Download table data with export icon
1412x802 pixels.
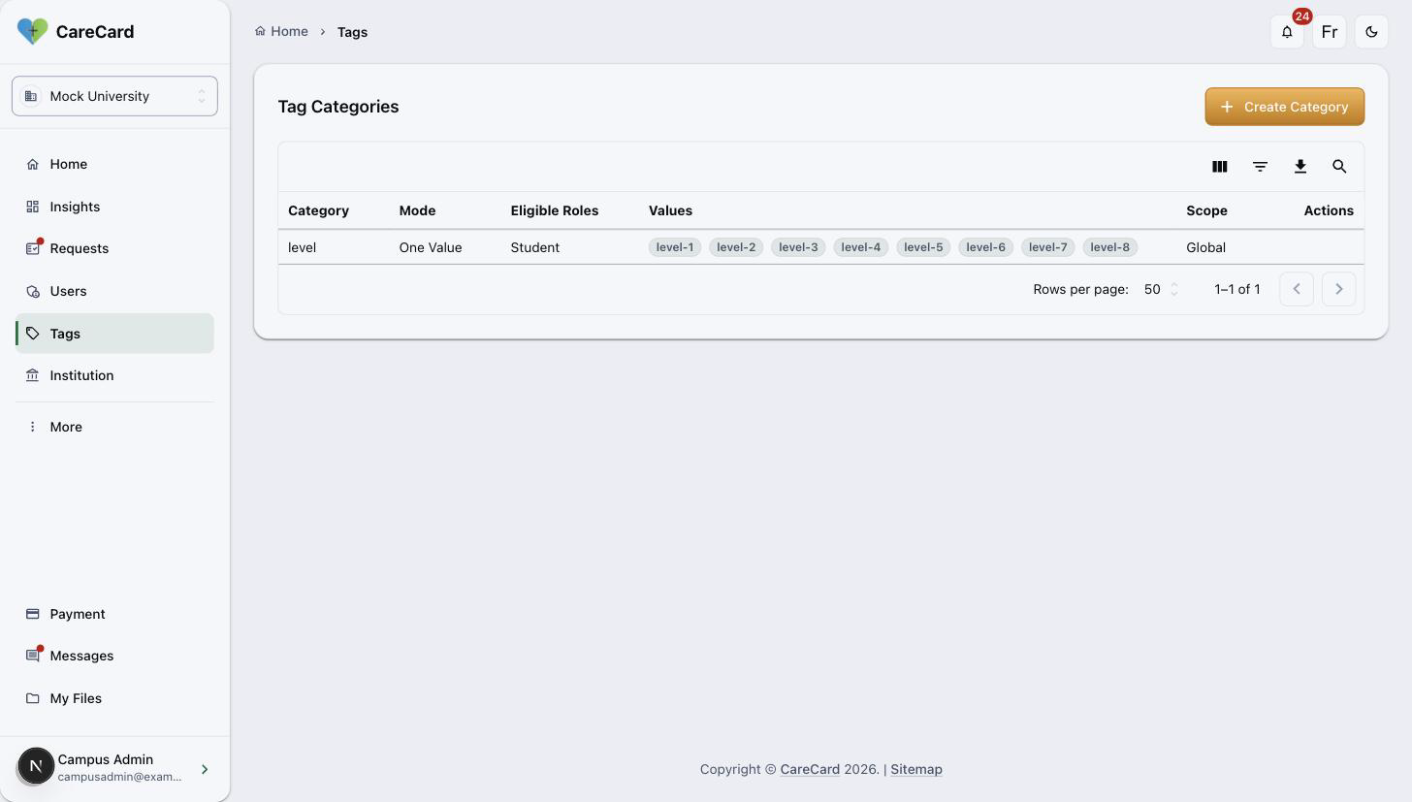pos(1300,167)
